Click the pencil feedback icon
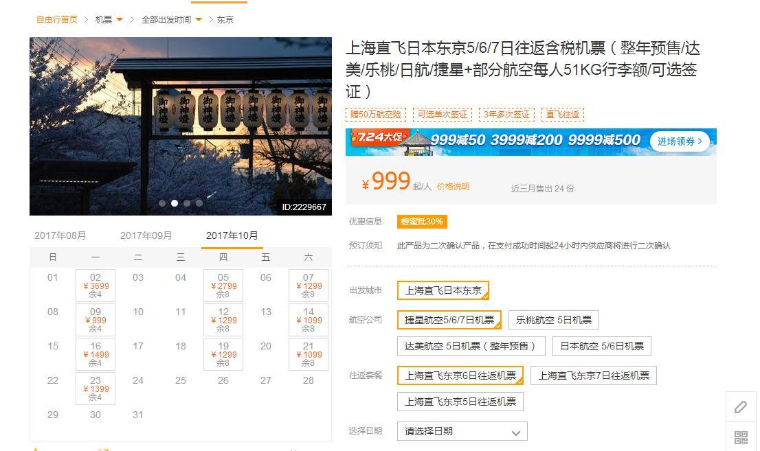Screen dimensions: 760x451 point(741,407)
